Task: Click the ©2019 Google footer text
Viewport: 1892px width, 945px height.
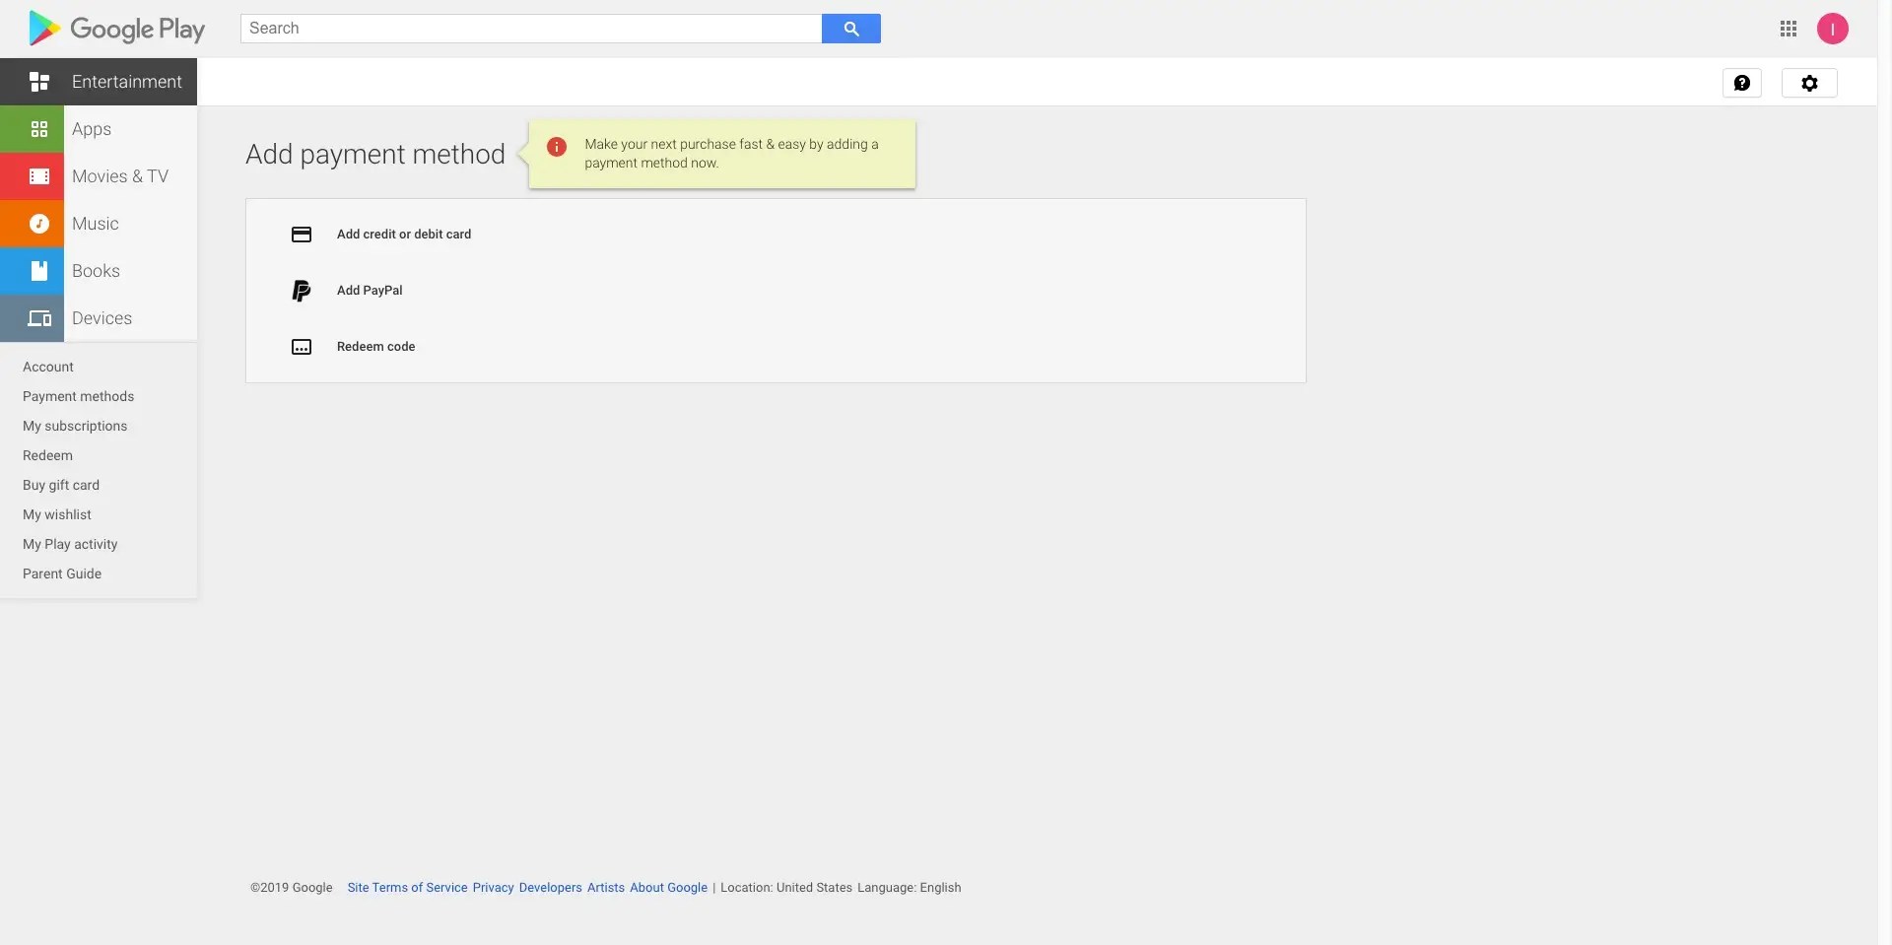Action: [x=292, y=888]
